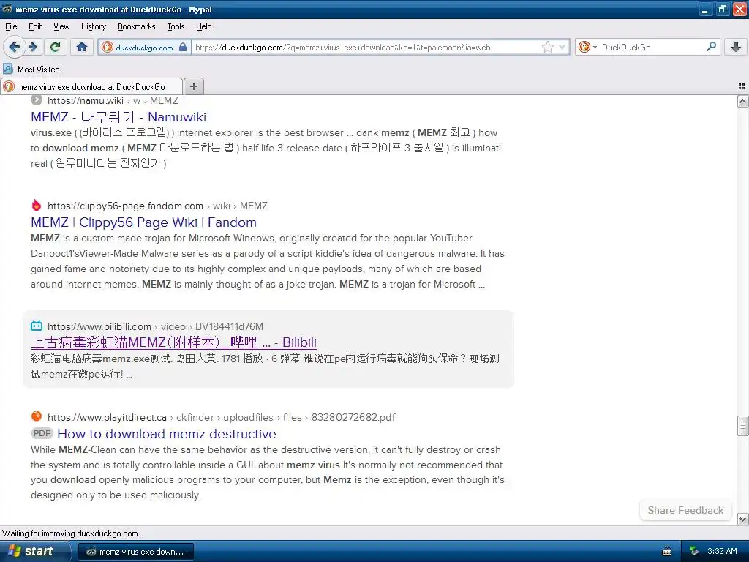
Task: Open the Edit menu
Action: tap(35, 26)
